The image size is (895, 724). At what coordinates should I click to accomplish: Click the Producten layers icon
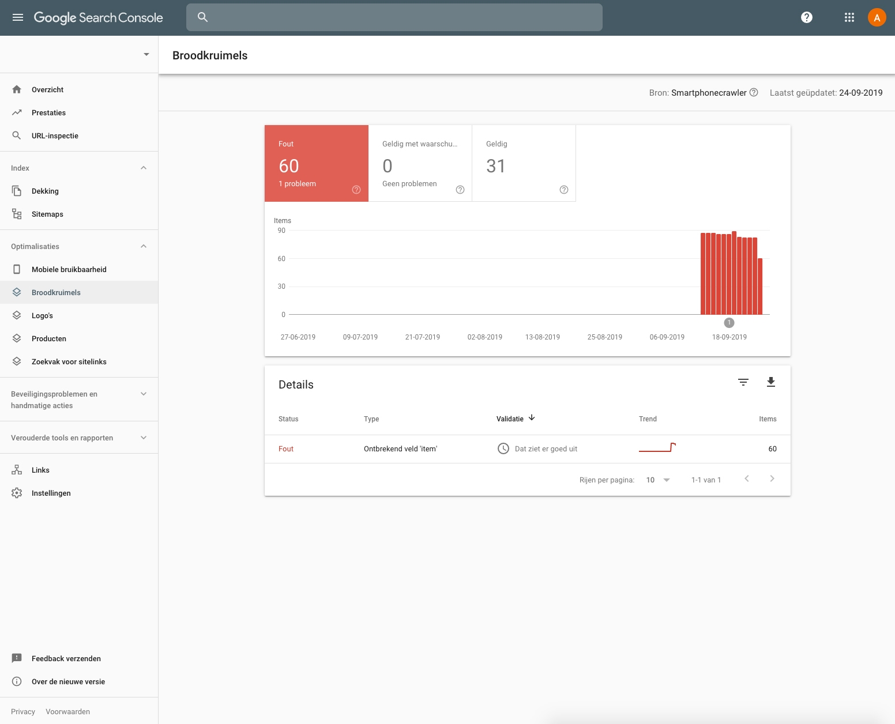[x=17, y=338]
